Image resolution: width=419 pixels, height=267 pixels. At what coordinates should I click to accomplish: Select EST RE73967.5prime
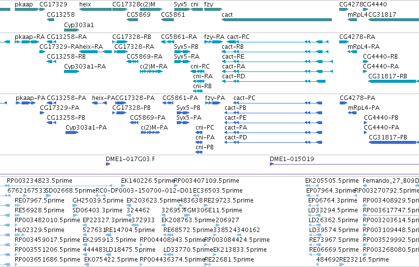(x=334, y=240)
